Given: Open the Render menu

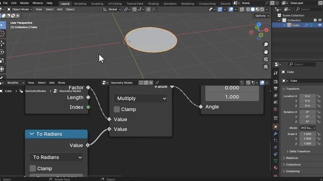Looking at the screenshot, I should tap(24, 3).
